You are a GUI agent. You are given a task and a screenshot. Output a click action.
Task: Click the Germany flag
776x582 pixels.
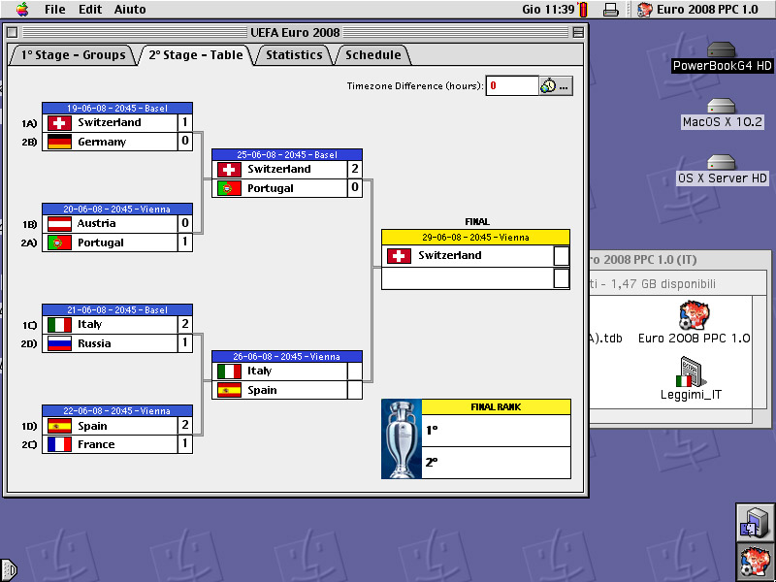(x=59, y=142)
